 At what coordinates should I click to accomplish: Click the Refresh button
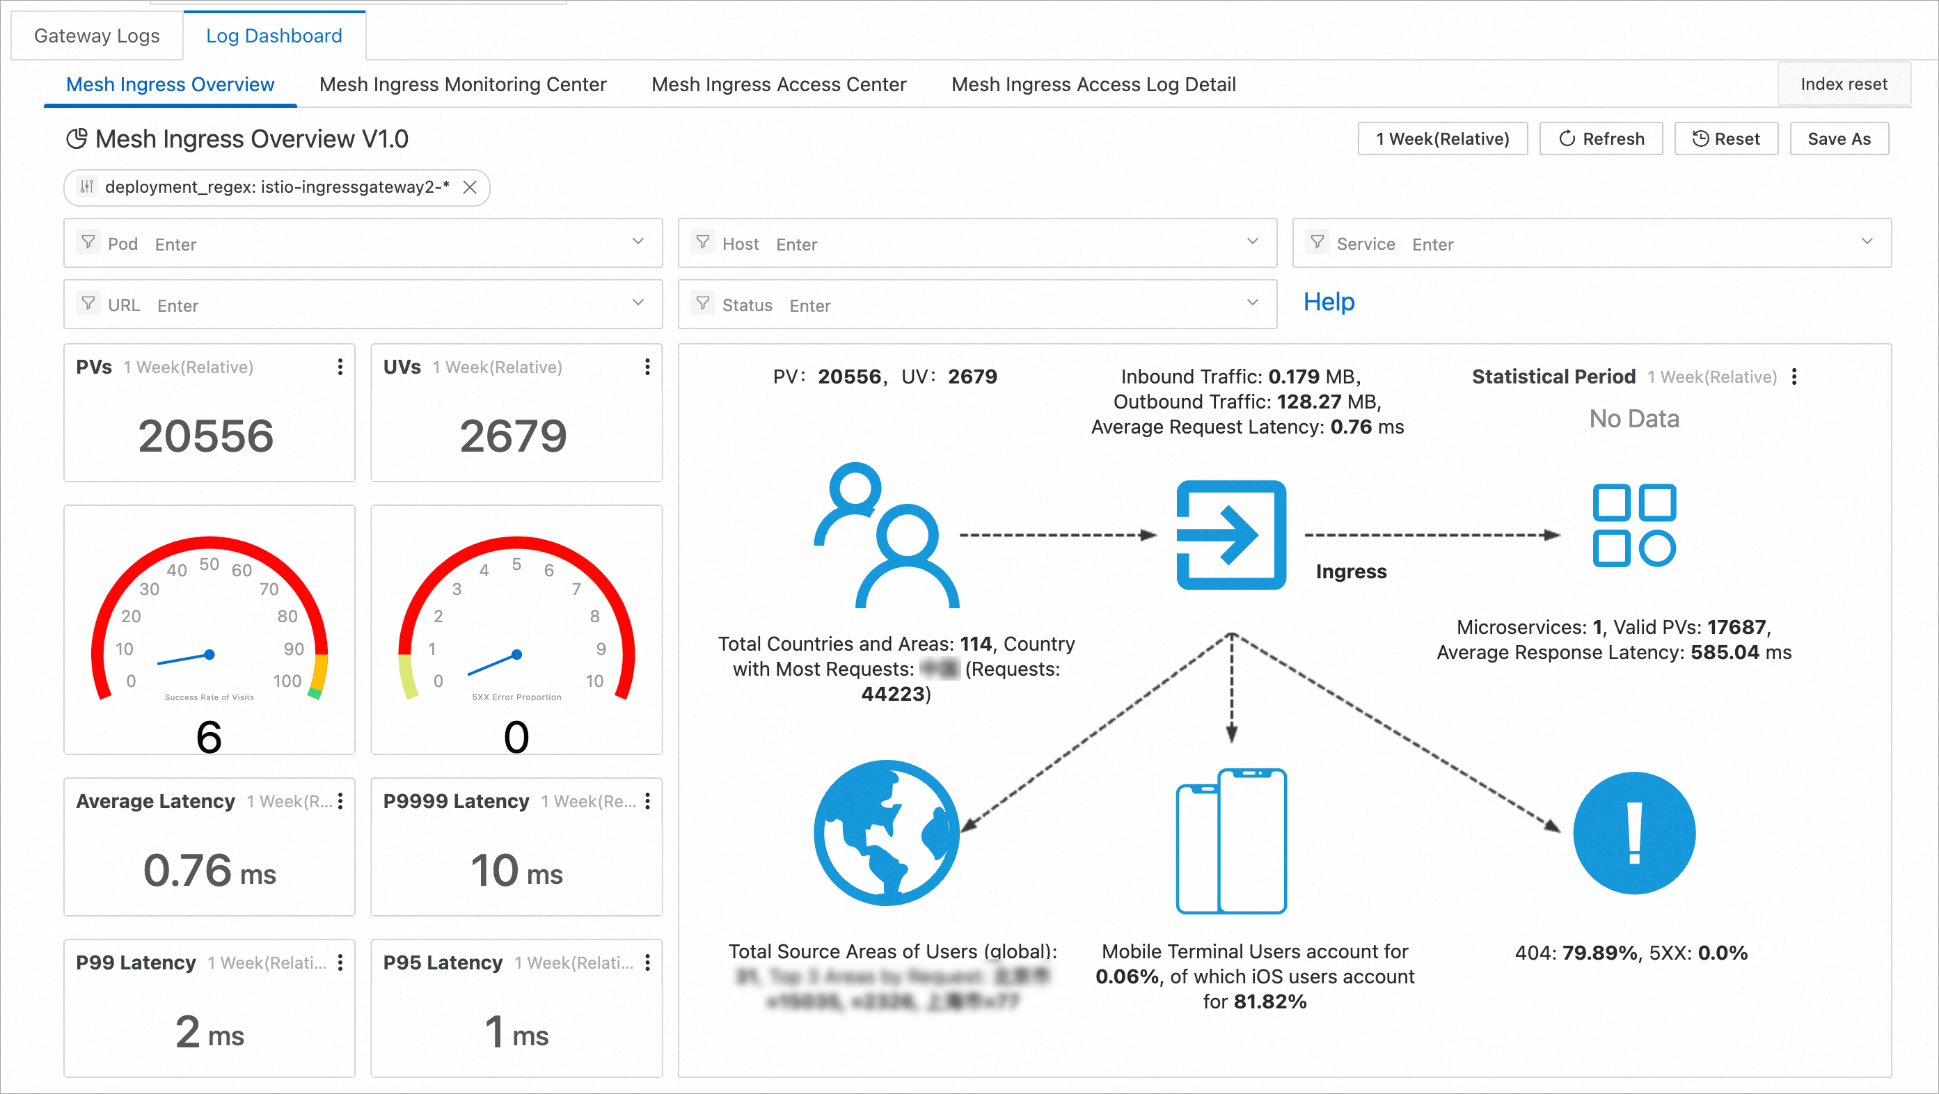tap(1600, 138)
